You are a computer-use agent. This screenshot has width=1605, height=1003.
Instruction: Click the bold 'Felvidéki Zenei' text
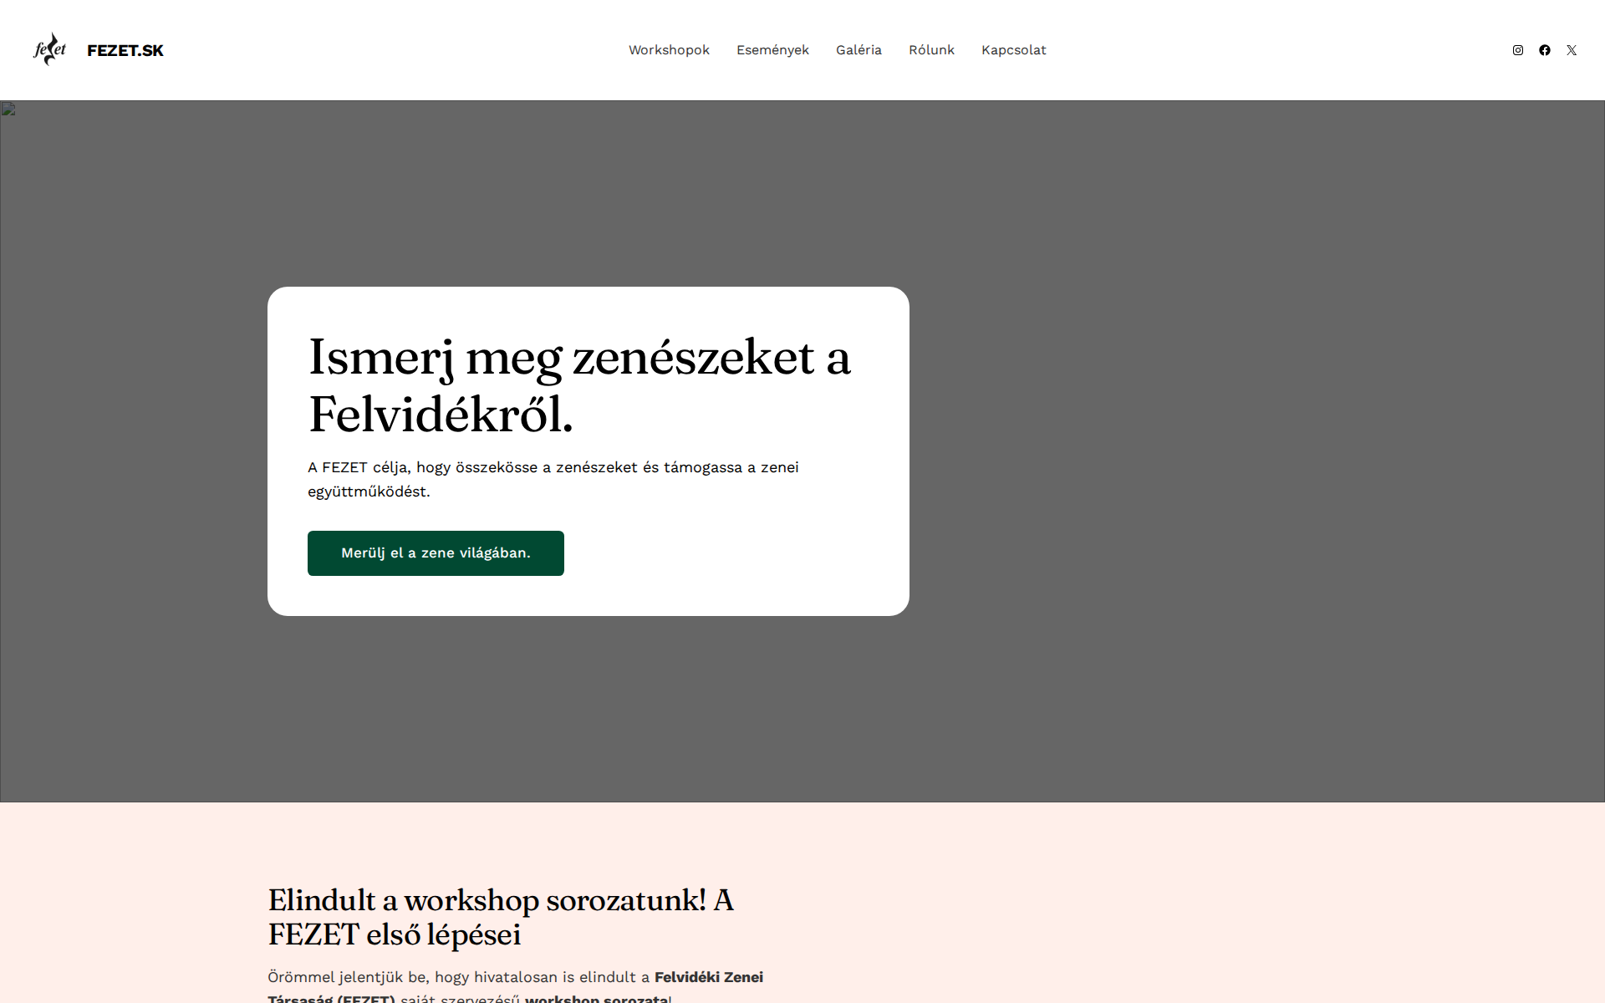coord(709,977)
